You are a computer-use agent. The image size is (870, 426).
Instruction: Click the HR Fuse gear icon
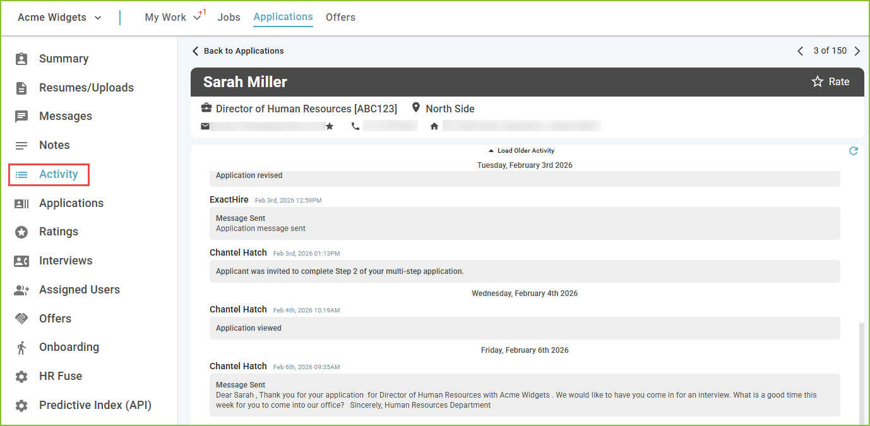(21, 376)
